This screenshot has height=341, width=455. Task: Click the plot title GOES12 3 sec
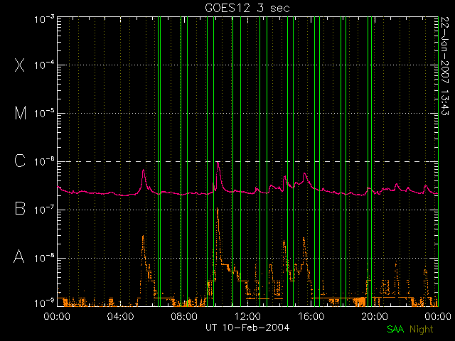(x=247, y=8)
